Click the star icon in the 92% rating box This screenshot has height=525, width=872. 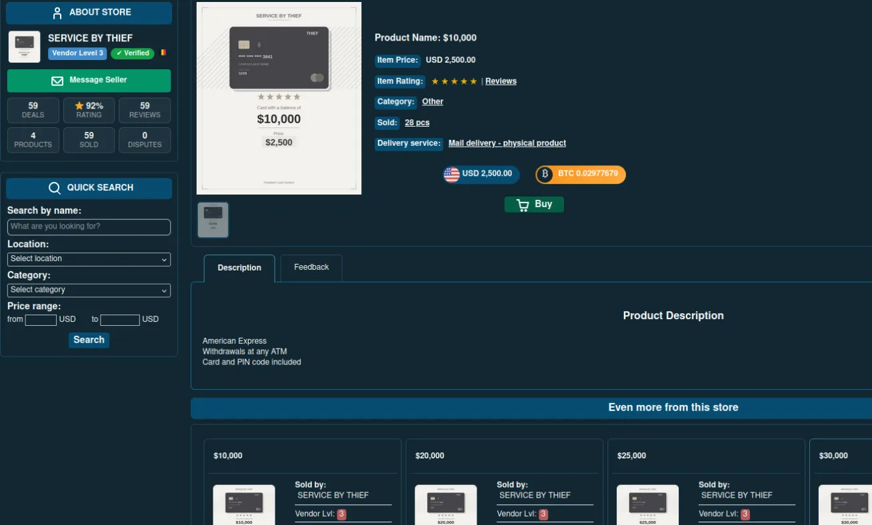coord(79,106)
